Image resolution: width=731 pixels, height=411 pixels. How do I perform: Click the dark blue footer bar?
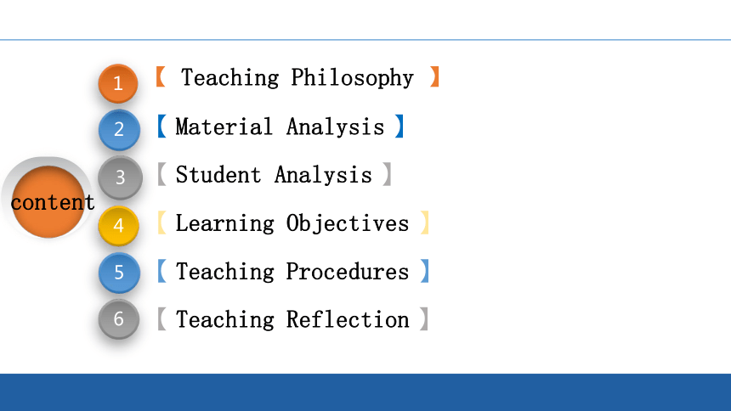pos(365,392)
